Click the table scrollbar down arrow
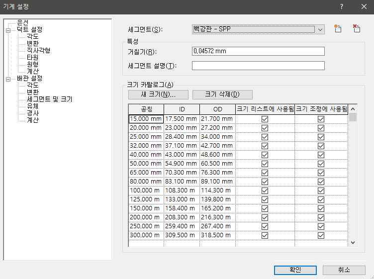Viewport: 374px width, 279px height. click(x=353, y=243)
